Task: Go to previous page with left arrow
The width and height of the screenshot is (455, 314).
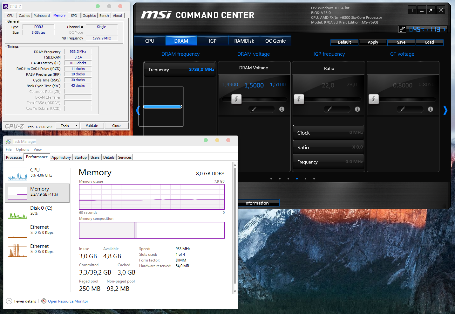Action: pyautogui.click(x=138, y=110)
